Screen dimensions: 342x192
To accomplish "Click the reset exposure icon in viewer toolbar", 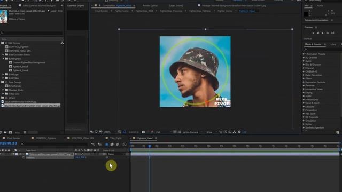I will (x=239, y=132).
